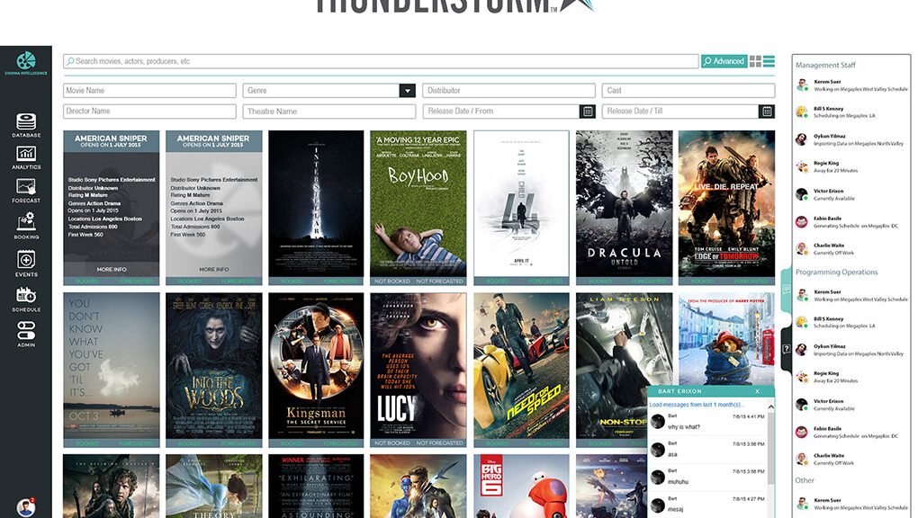The image size is (918, 518).
Task: Select the Booking sidebar icon
Action: (26, 226)
